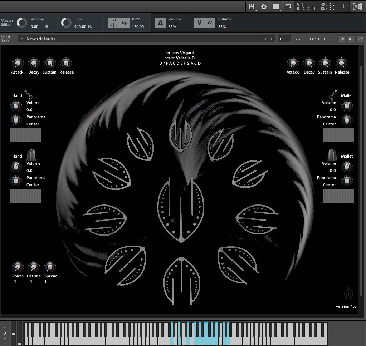This screenshot has width=366, height=346.
Task: Open the New (default) multi dropdown
Action: point(22,39)
